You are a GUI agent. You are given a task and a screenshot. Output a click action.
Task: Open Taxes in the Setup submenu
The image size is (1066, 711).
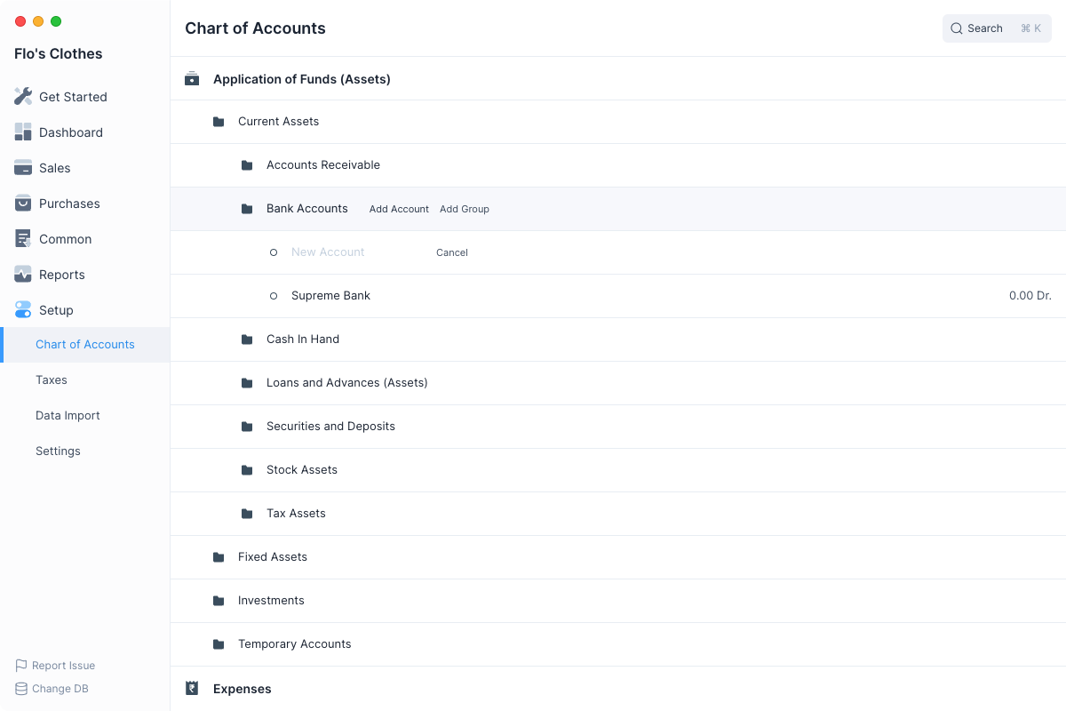pos(52,380)
